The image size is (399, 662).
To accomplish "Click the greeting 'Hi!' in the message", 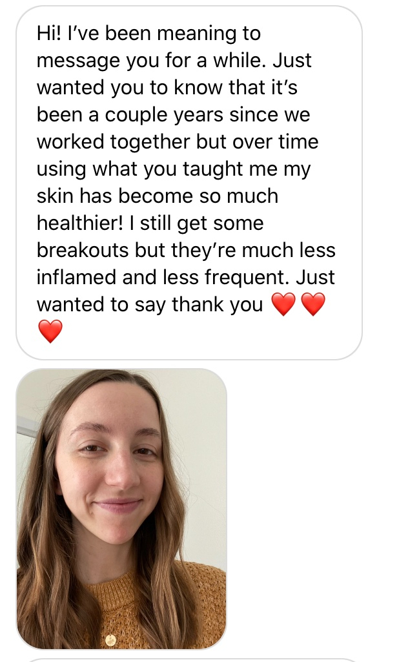I will (49, 34).
